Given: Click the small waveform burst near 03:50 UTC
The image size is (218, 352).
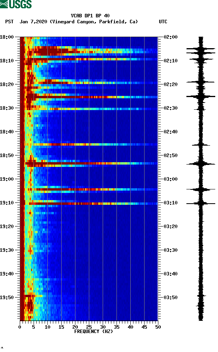Looking at the screenshot, I should click(201, 296).
